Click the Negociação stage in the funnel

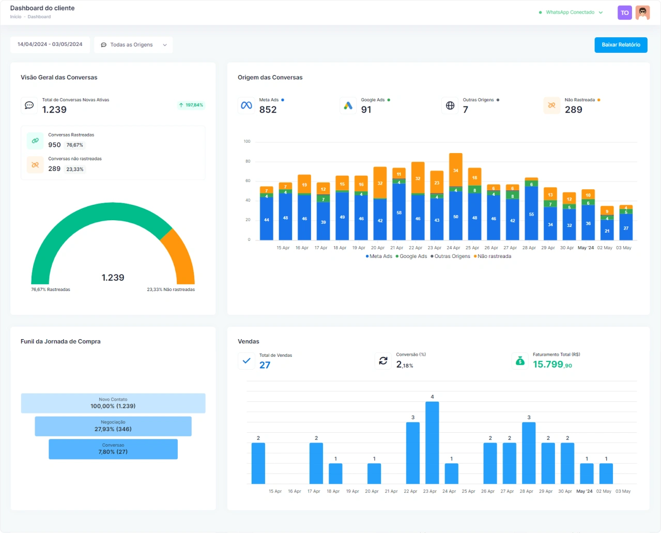point(113,426)
